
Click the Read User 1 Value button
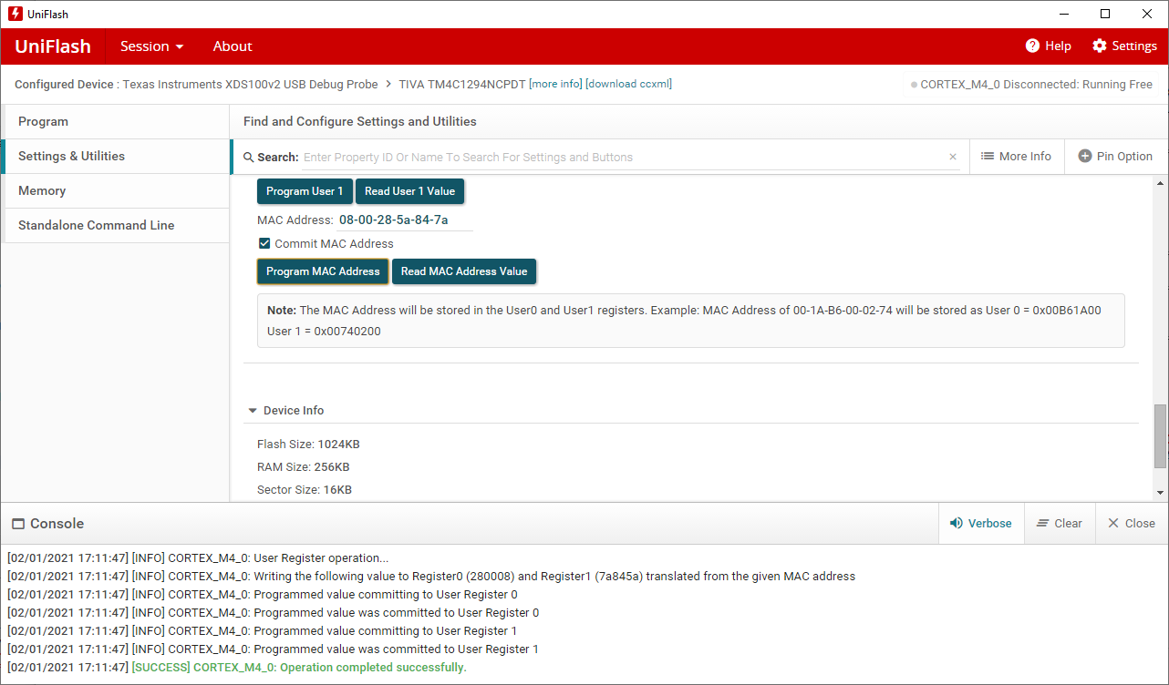point(409,191)
